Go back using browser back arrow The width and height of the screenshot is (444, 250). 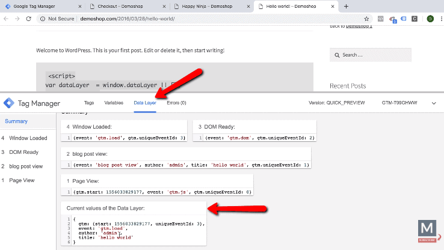point(6,19)
